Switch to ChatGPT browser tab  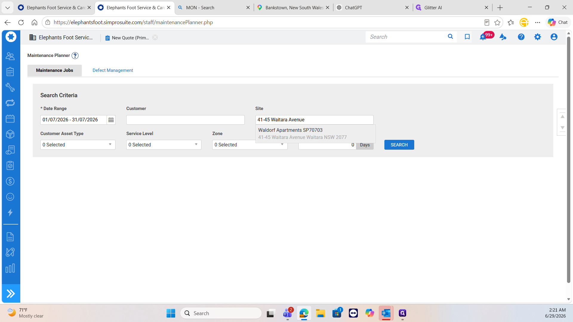(373, 8)
